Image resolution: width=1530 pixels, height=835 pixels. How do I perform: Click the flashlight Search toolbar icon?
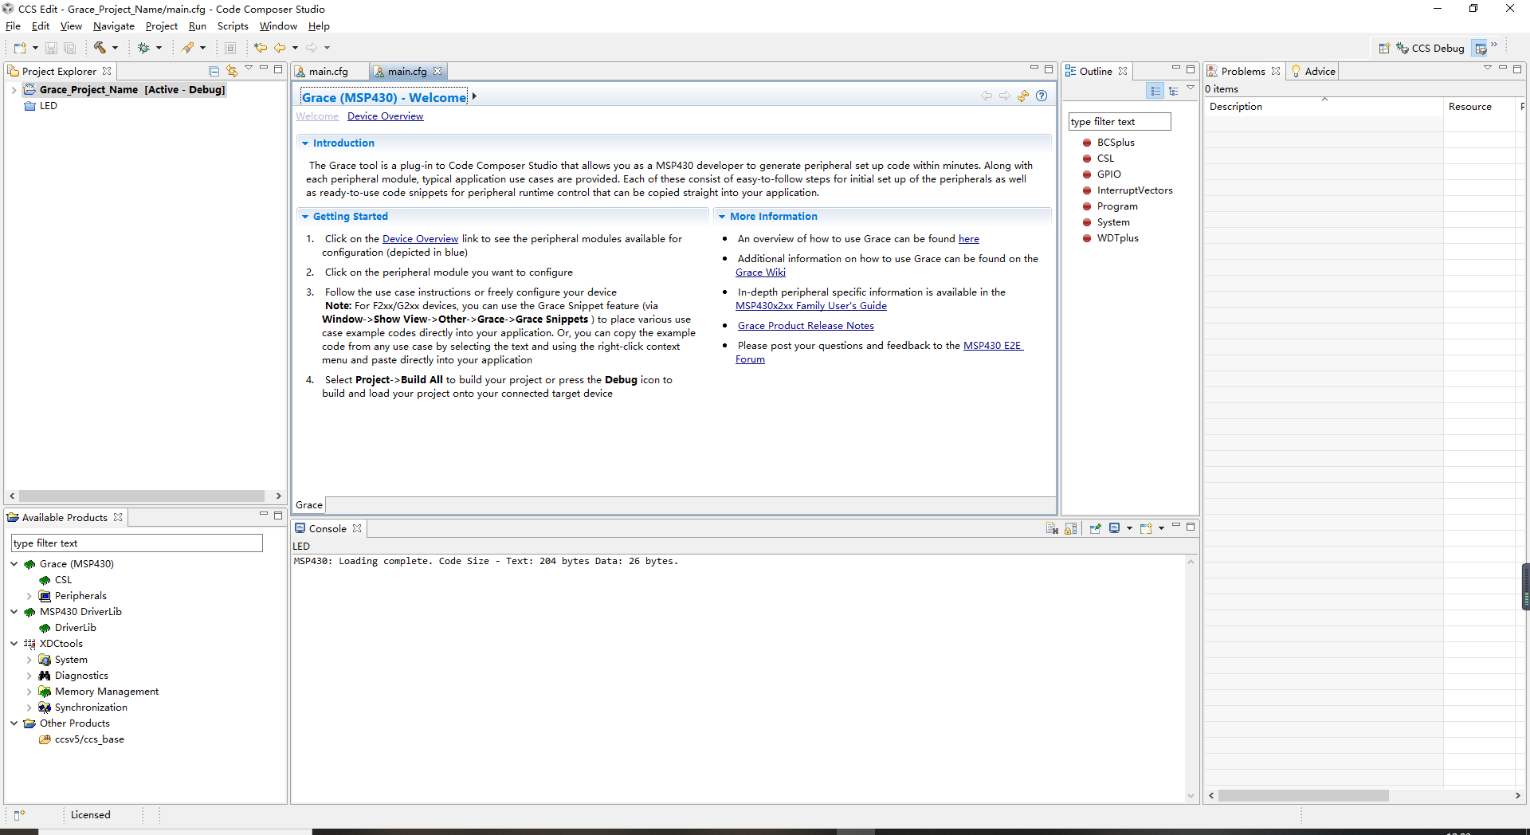pyautogui.click(x=188, y=48)
